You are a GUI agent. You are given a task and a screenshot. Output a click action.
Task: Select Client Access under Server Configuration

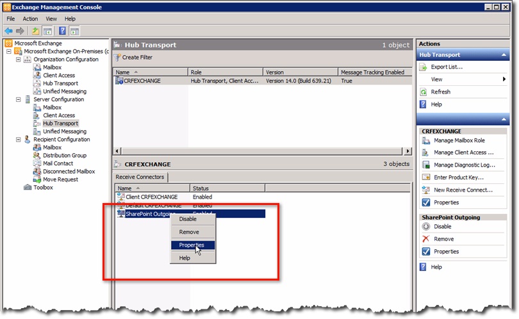59,115
